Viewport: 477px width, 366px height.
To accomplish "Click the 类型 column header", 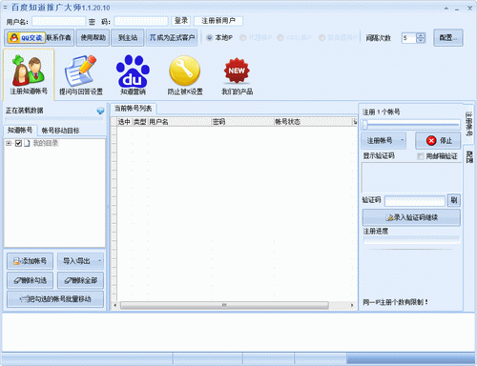I will (x=139, y=122).
